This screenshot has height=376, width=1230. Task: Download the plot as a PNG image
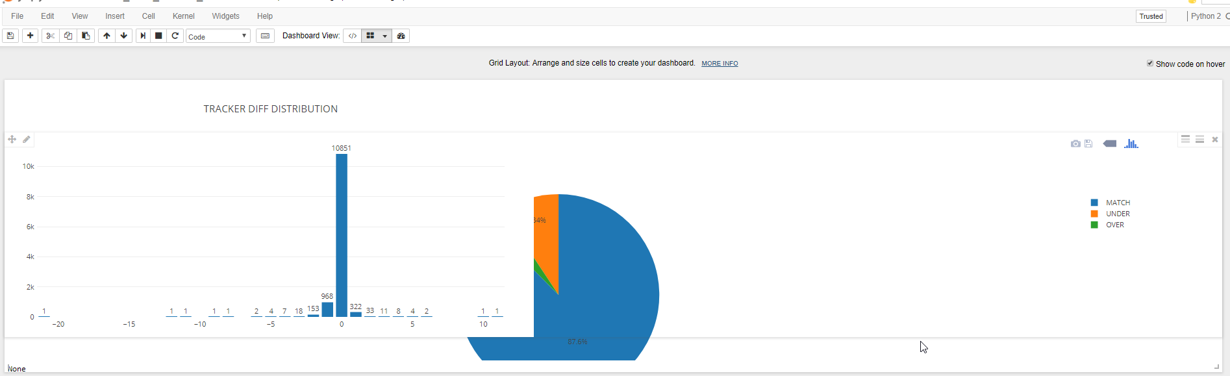pos(1075,144)
